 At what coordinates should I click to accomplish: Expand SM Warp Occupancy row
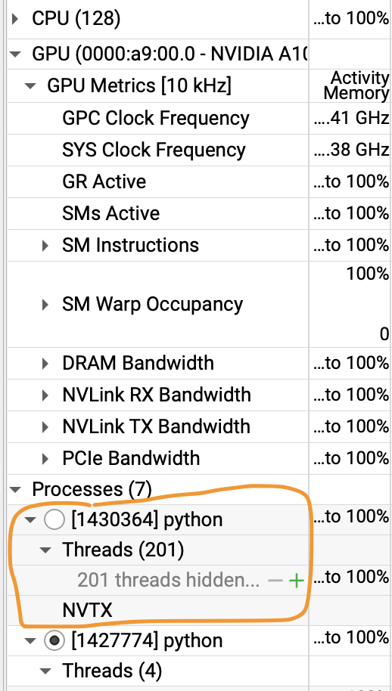(x=45, y=305)
